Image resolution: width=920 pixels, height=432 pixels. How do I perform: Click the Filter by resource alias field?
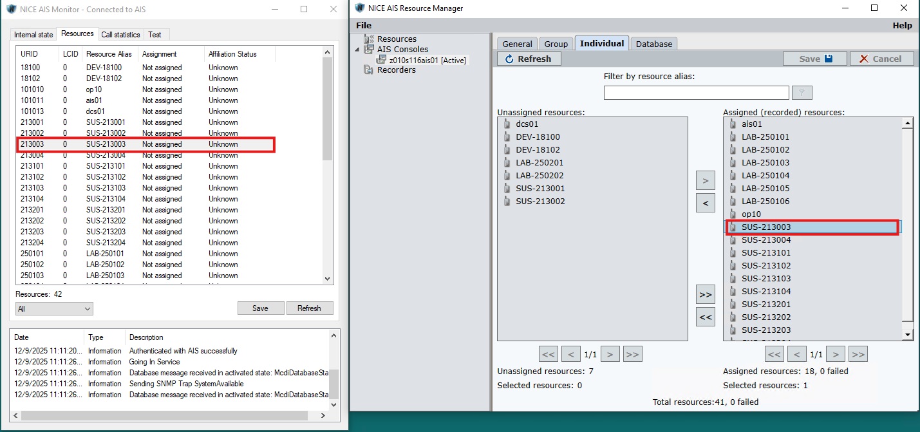point(697,93)
